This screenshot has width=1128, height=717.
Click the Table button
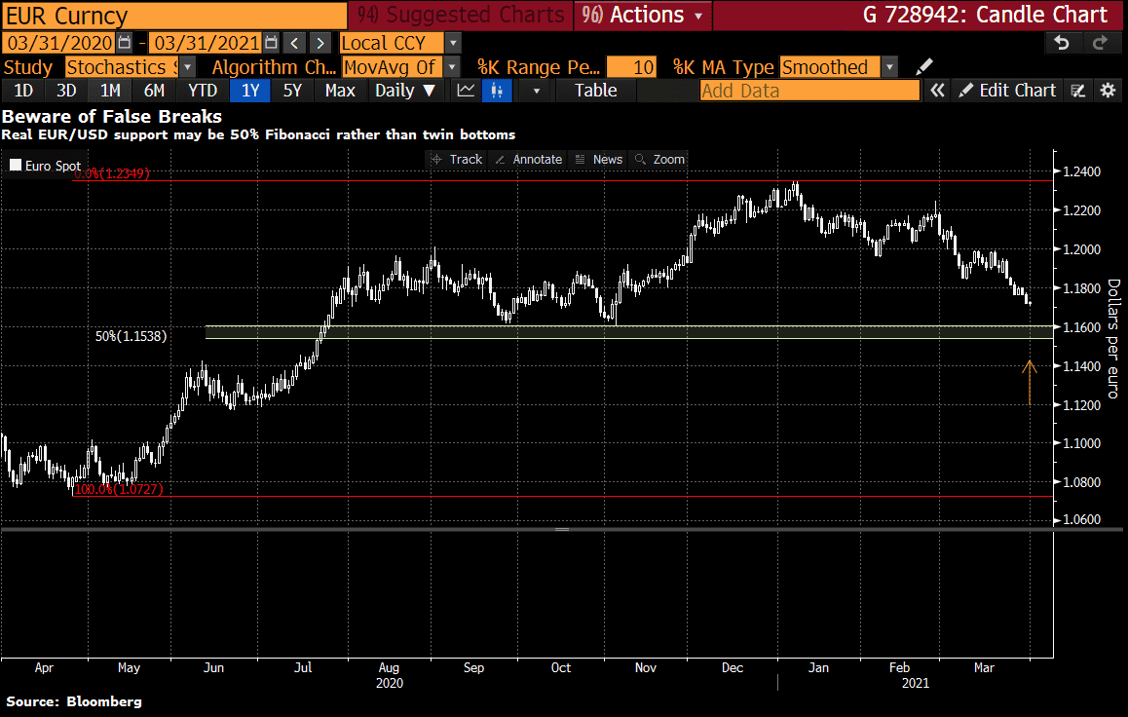point(595,91)
